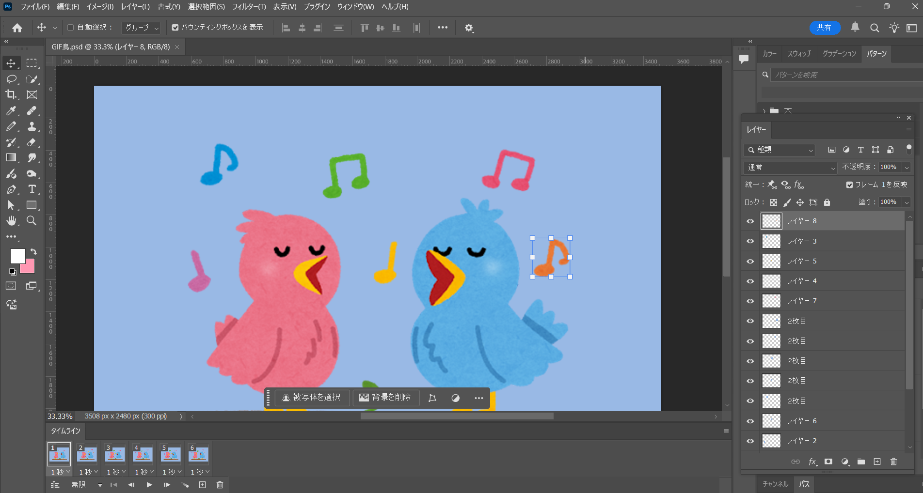Open the blend mode 通常 dropdown
The image size is (923, 493).
791,168
